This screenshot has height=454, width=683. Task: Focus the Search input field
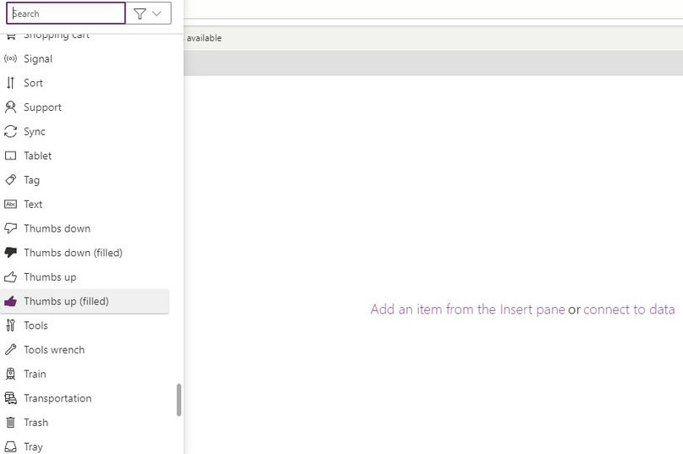66,14
